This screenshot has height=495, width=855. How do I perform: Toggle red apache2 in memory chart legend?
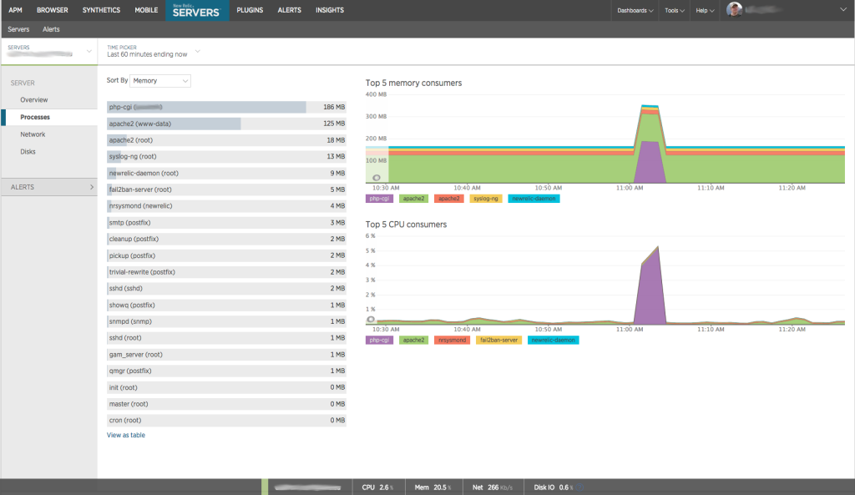(448, 199)
